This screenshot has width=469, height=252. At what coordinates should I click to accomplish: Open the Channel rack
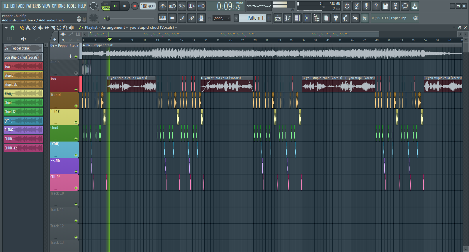[297, 18]
